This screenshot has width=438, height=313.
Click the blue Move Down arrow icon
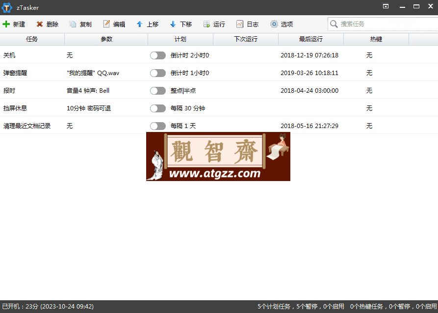pyautogui.click(x=173, y=25)
